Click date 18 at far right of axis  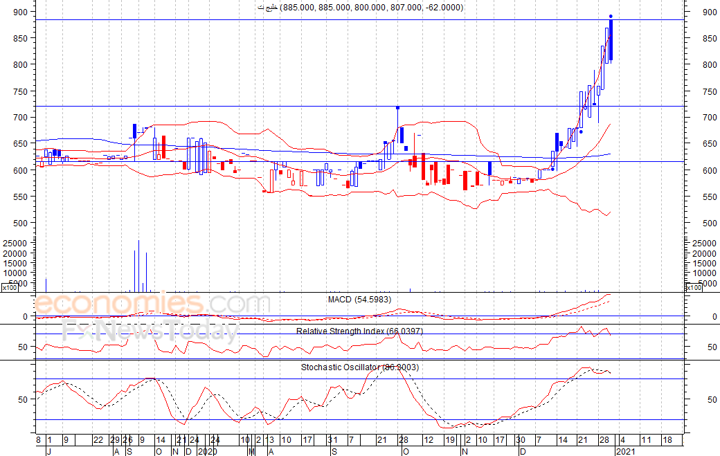click(x=667, y=440)
